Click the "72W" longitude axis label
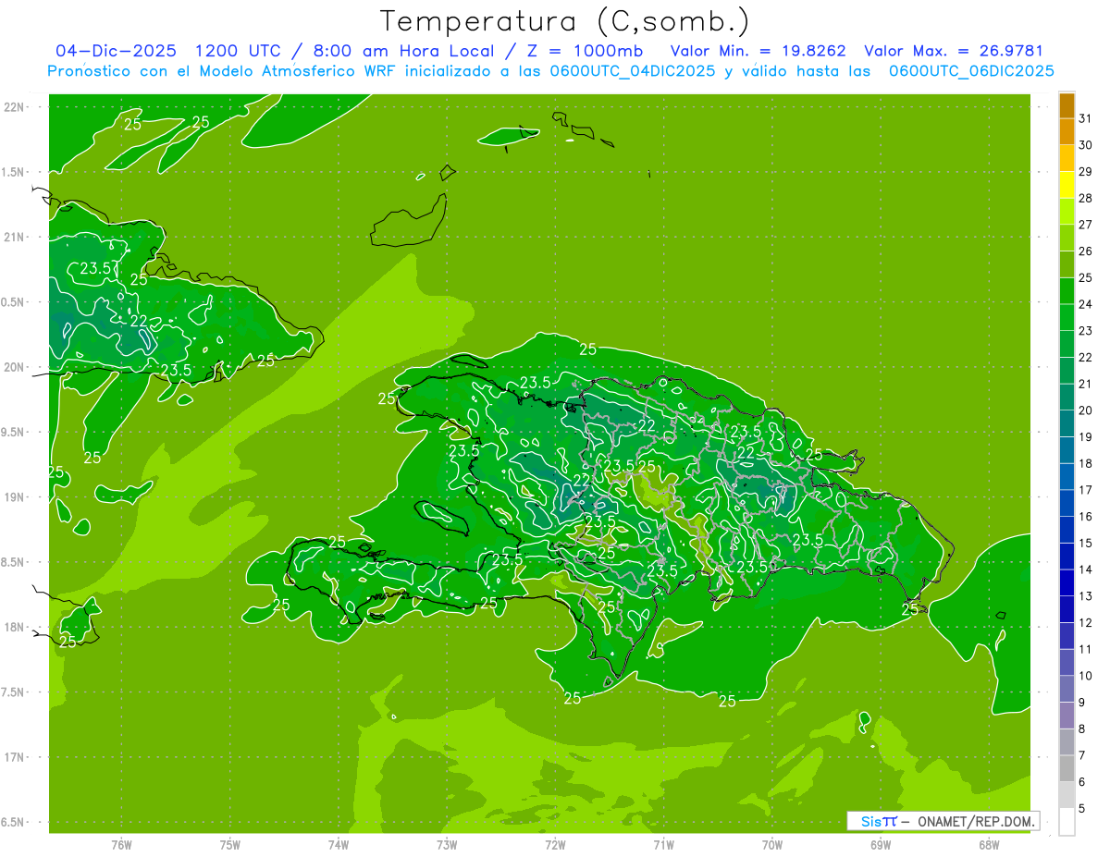The height and width of the screenshot is (857, 1110). click(555, 844)
